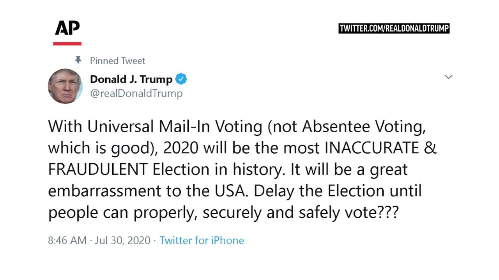Click the pin icon beside Pinned Tweet
Viewport: 499px width, 280px height.
click(x=78, y=60)
